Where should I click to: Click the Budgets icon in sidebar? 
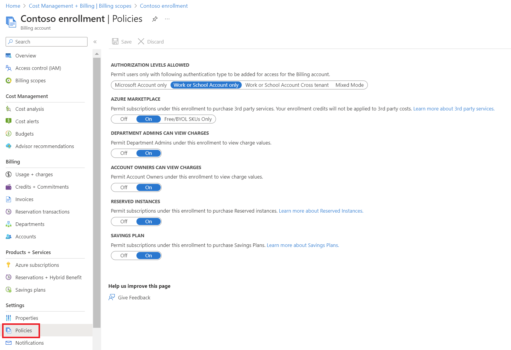point(9,134)
